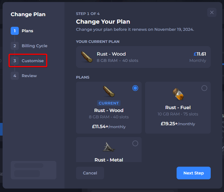Close the Change Plan dialog with X
The width and height of the screenshot is (224, 192).
tap(212, 12)
